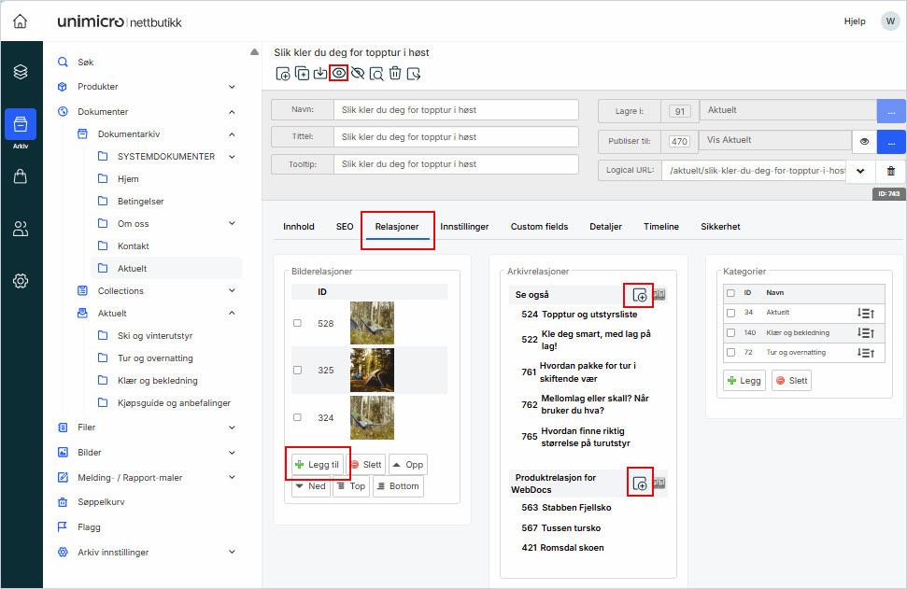Check the Aktuelt category checkbox

click(730, 312)
